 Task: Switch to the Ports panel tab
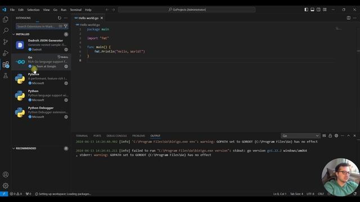[97, 136]
